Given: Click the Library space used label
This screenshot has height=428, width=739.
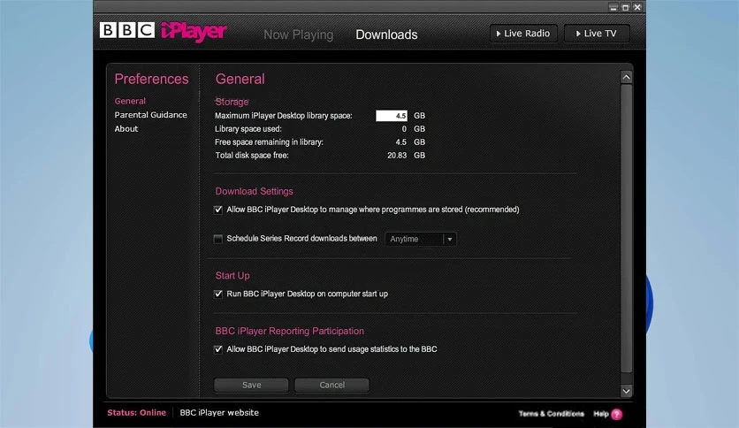Looking at the screenshot, I should (248, 129).
